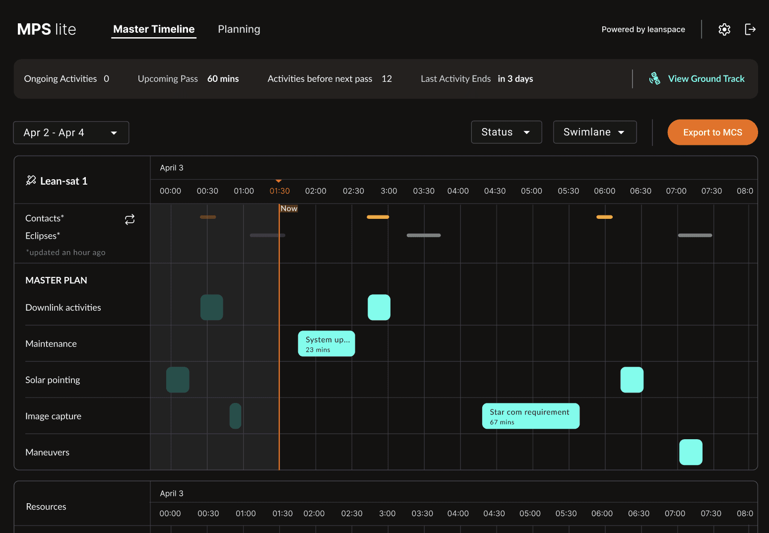769x533 pixels.
Task: Click the Lean-sat 1 satellite icon
Action: pos(31,181)
